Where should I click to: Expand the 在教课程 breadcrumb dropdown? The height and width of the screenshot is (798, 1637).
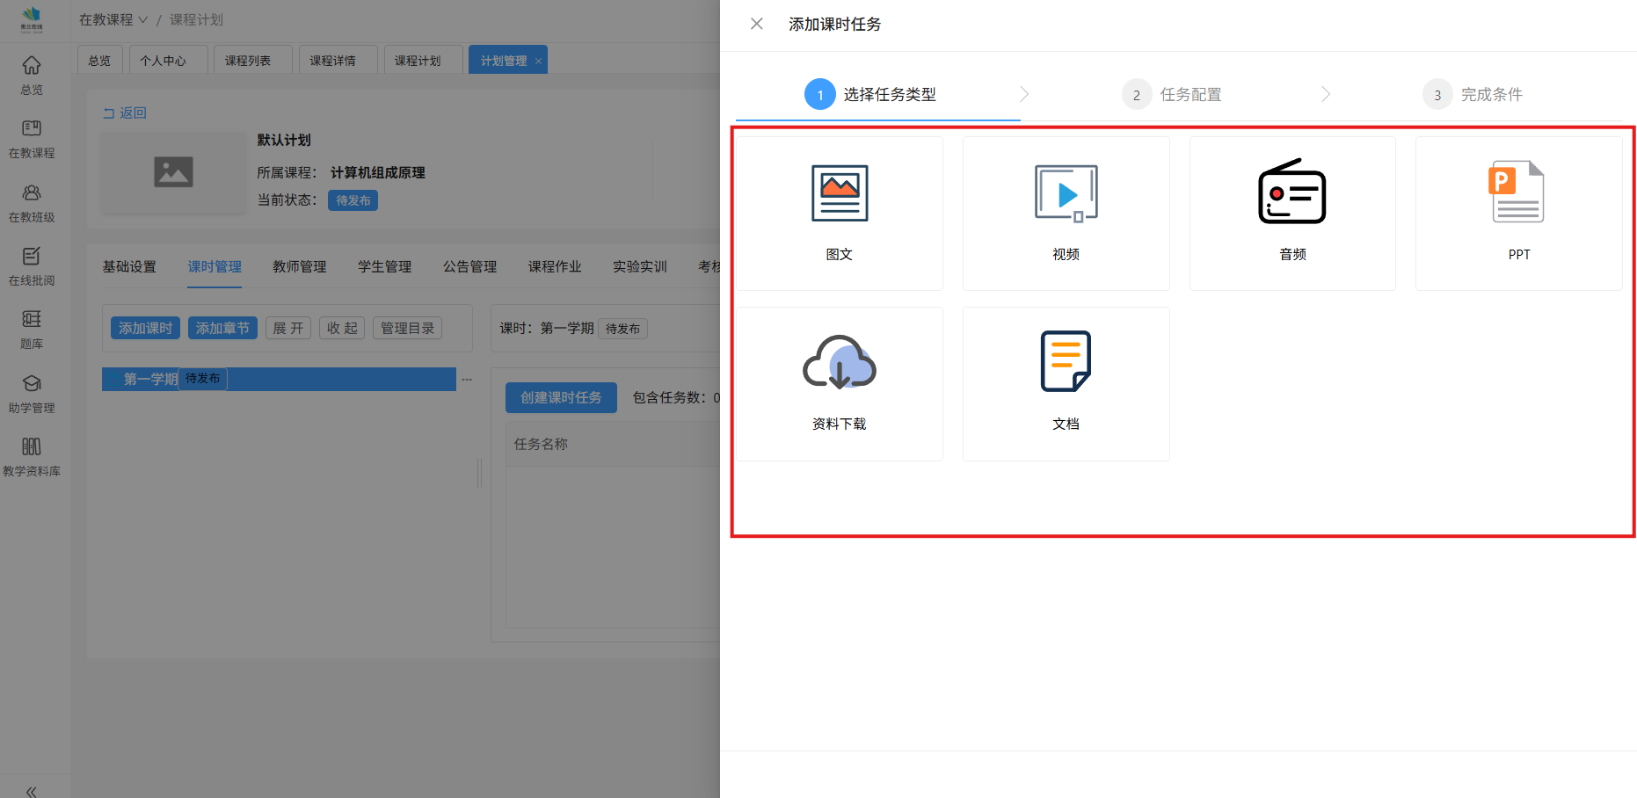113,19
